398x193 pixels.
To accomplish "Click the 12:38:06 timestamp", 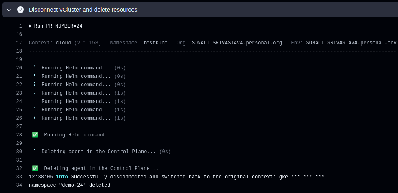I will click(41, 177).
